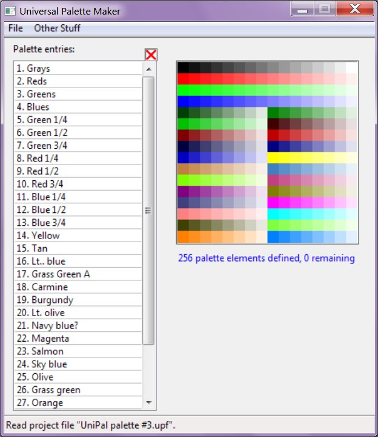Click the pure blue first swatch in blues row
This screenshot has height=437, width=378.
[x=183, y=101]
